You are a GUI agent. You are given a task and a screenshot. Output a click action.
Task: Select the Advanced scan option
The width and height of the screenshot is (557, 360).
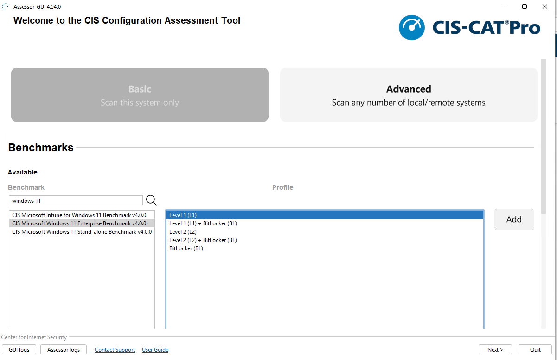point(408,95)
